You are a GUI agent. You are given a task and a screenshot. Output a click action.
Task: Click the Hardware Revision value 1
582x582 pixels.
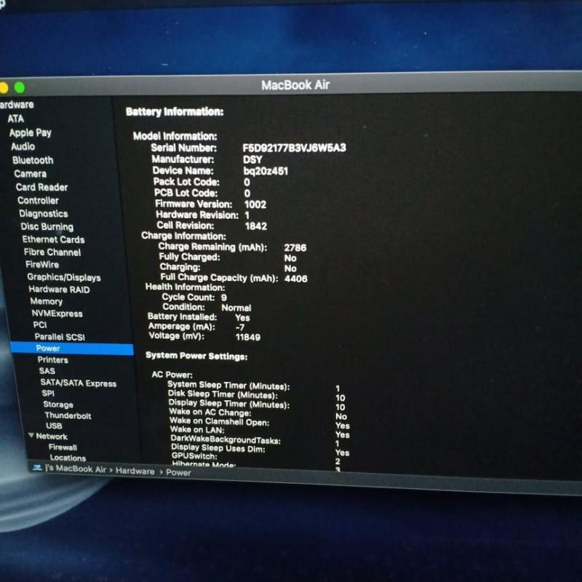click(x=247, y=215)
